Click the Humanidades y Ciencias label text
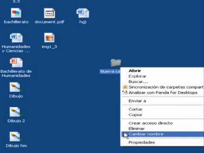 [x=16, y=49]
